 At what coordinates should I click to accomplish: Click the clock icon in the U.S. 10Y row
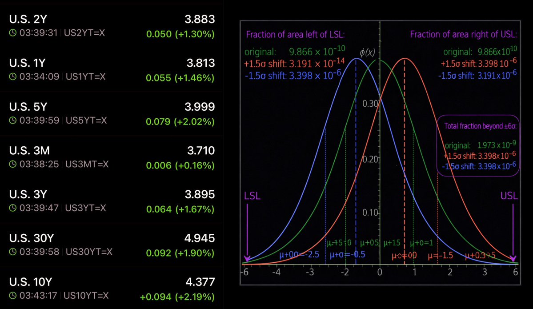[12, 296]
